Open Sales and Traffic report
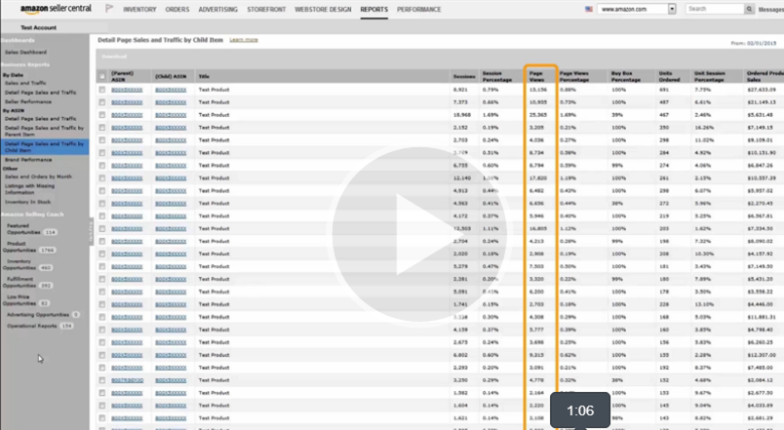The image size is (784, 430). pos(25,83)
